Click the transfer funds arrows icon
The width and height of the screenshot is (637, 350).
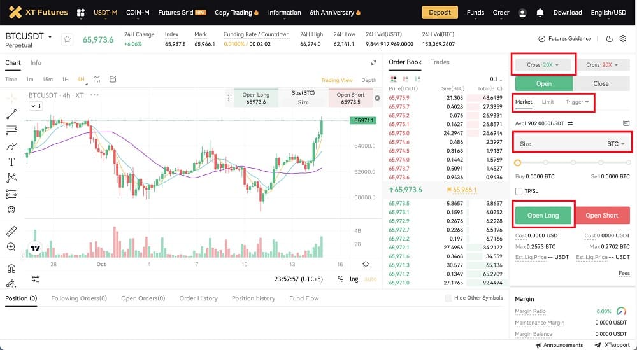(570, 123)
